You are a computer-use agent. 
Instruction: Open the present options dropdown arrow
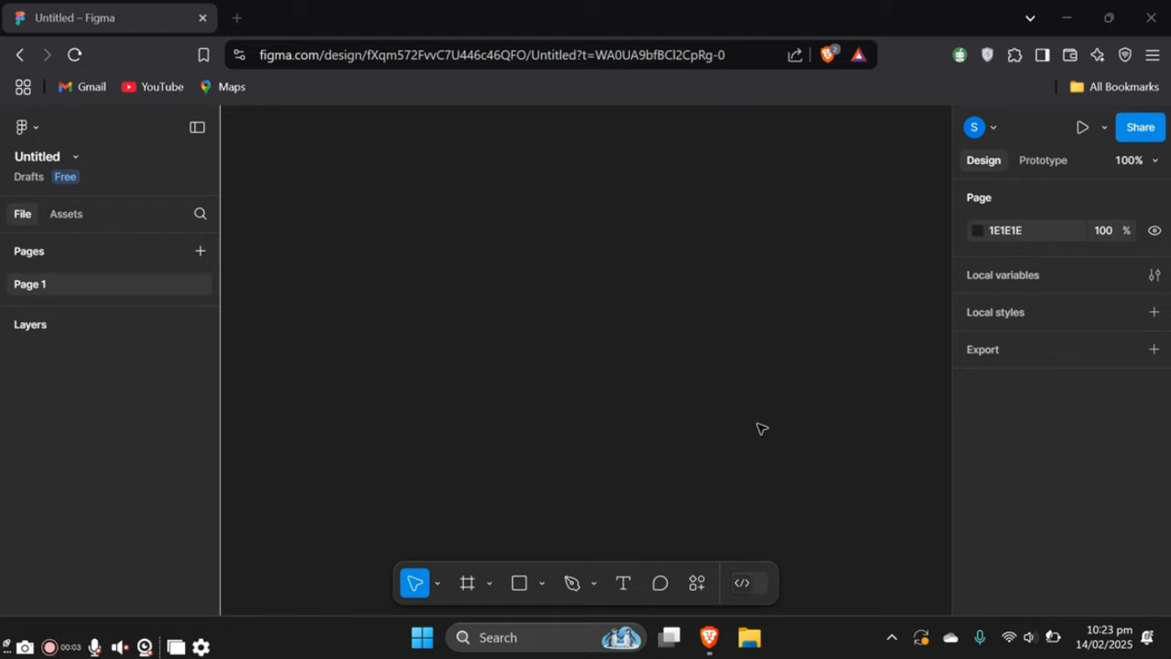[1104, 128]
